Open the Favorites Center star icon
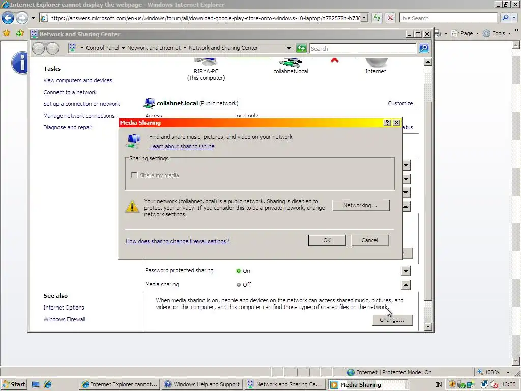This screenshot has width=521, height=391. [6, 33]
